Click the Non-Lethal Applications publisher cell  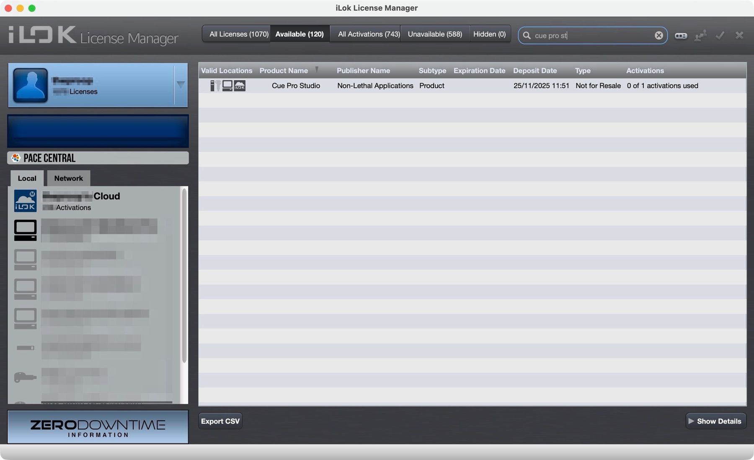coord(375,86)
